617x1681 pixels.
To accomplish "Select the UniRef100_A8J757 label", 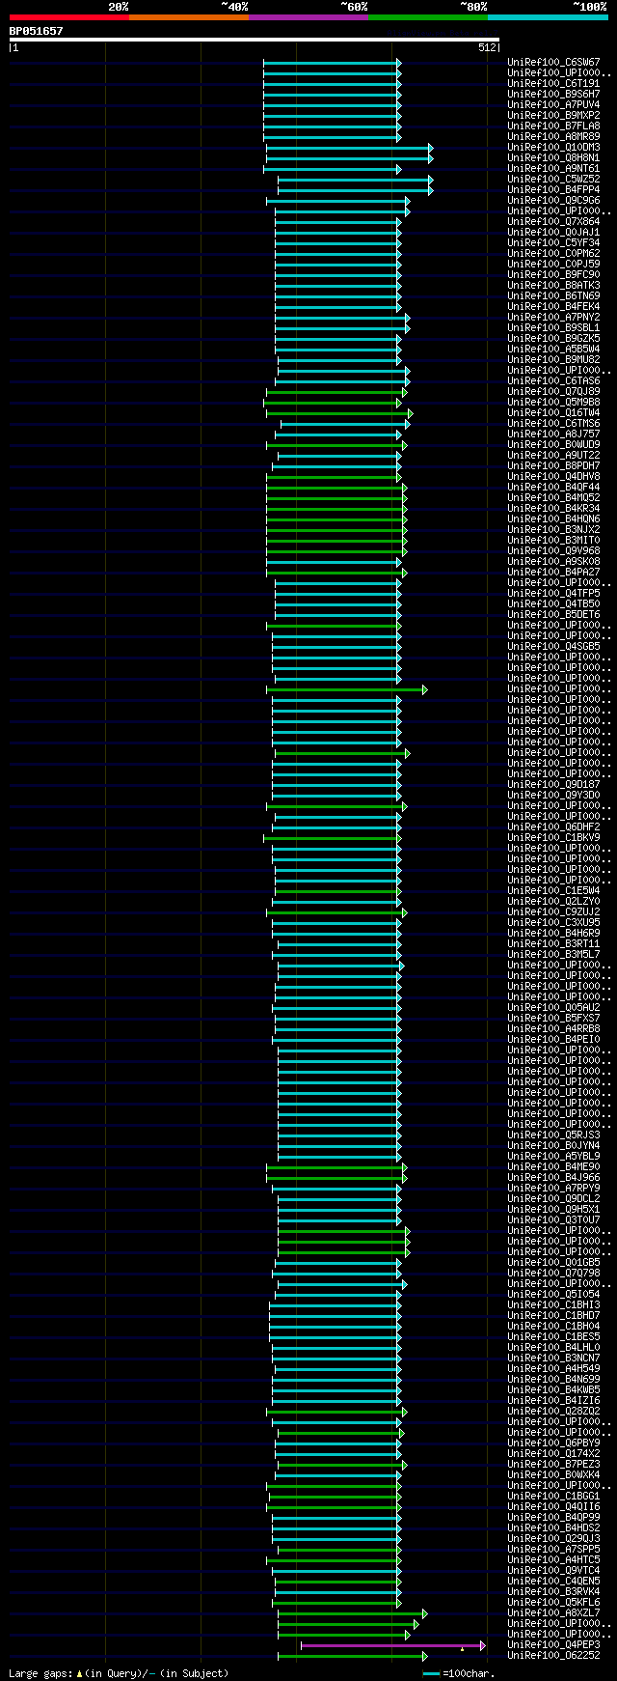I will pyautogui.click(x=553, y=434).
